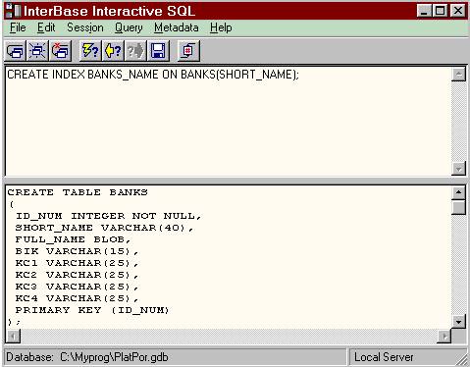Viewport: 470px width, 367px height.
Task: Click the 'FULL_NAME BLOB,' line
Action: point(73,239)
